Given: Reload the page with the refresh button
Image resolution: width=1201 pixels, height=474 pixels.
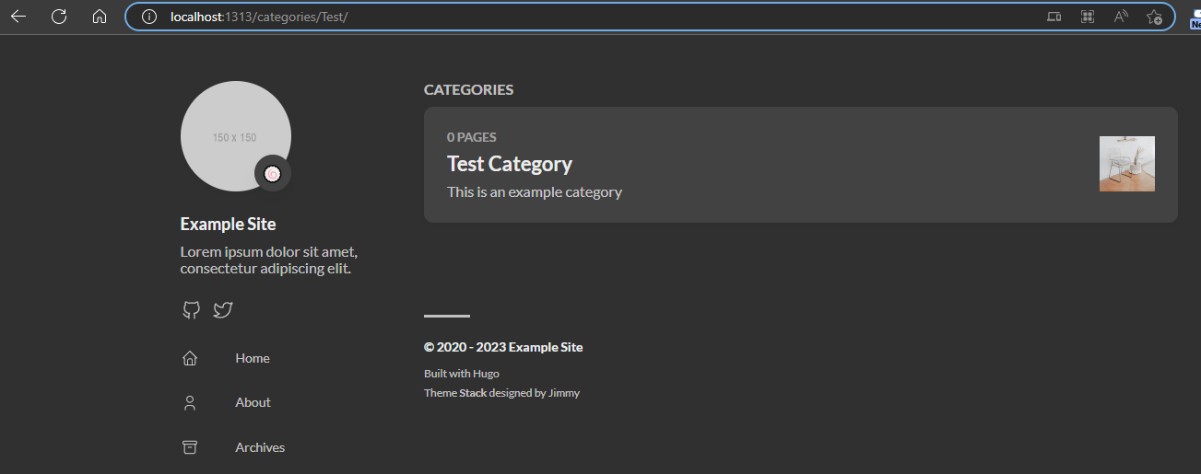Looking at the screenshot, I should tap(59, 17).
